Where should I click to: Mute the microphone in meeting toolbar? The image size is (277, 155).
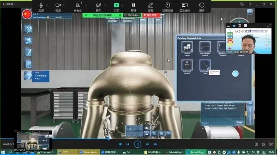pyautogui.click(x=41, y=5)
